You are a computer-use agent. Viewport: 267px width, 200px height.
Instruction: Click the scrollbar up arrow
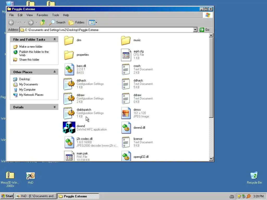pyautogui.click(x=211, y=35)
